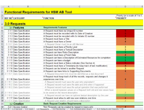Click the 'Basic Request Creation Requirements' cell
Image resolution: width=144 pixels, height=110 pixels.
[x=80, y=104]
